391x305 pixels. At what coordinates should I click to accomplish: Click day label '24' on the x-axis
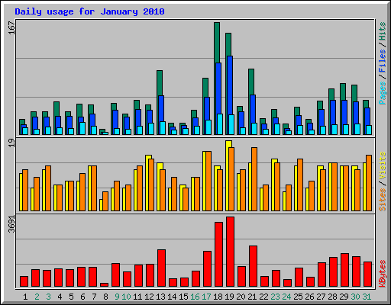(286, 297)
